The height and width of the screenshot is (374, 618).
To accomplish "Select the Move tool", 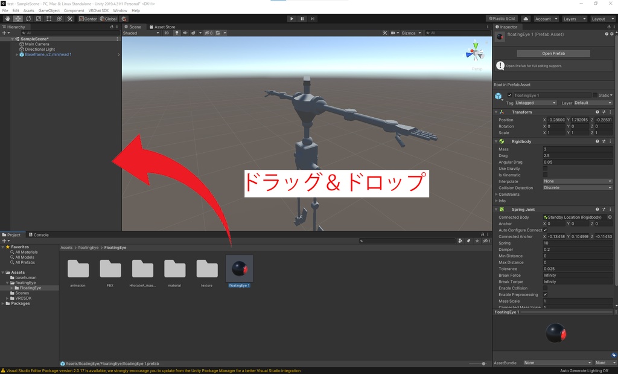I will point(18,19).
